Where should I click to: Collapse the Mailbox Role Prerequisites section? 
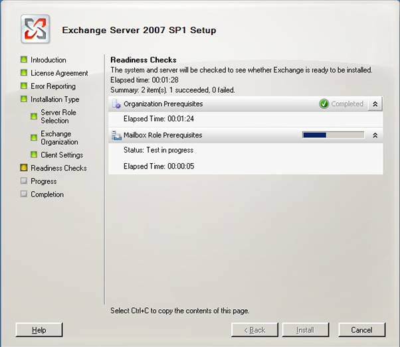click(375, 135)
